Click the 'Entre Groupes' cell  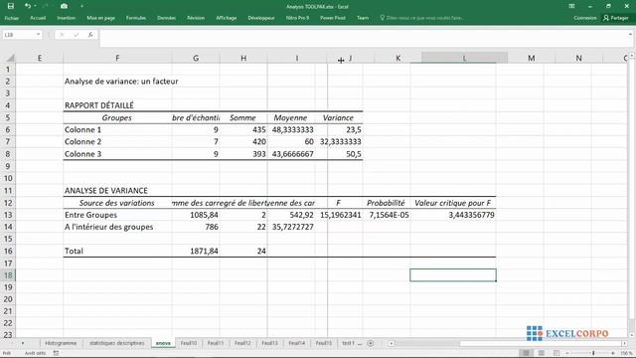coord(90,215)
